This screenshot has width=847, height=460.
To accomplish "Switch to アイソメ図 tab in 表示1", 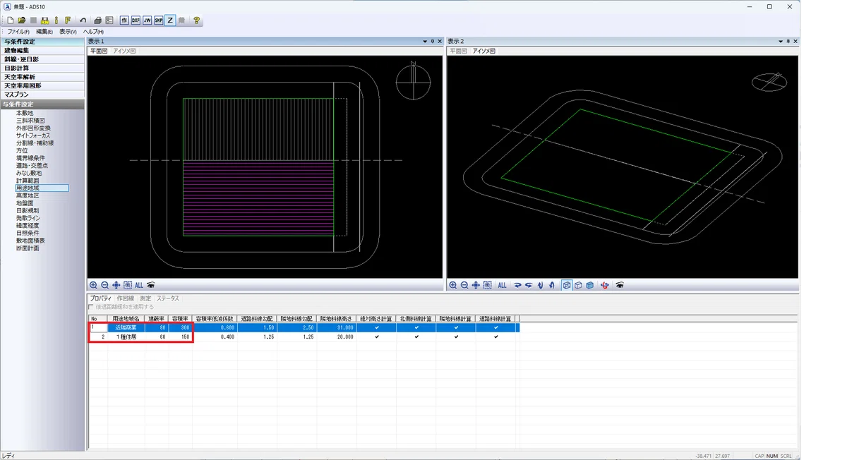I will pyautogui.click(x=123, y=51).
